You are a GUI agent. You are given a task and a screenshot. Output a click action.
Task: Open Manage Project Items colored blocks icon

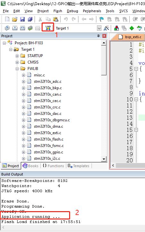tap(117, 28)
